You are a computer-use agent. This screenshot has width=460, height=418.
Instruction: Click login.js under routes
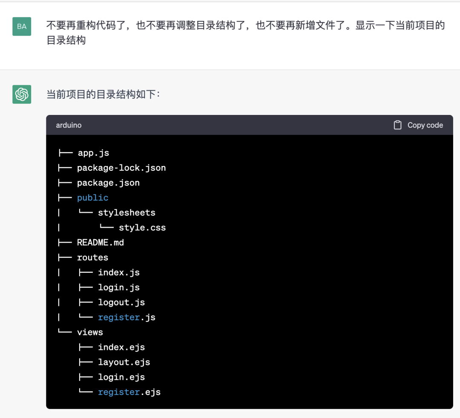(119, 287)
